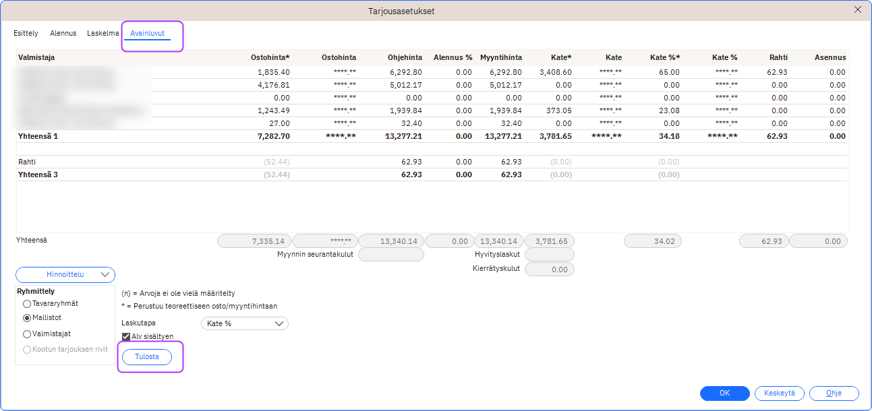Click the Myynnin seurantakulut input field
This screenshot has height=411, width=872.
coord(391,255)
